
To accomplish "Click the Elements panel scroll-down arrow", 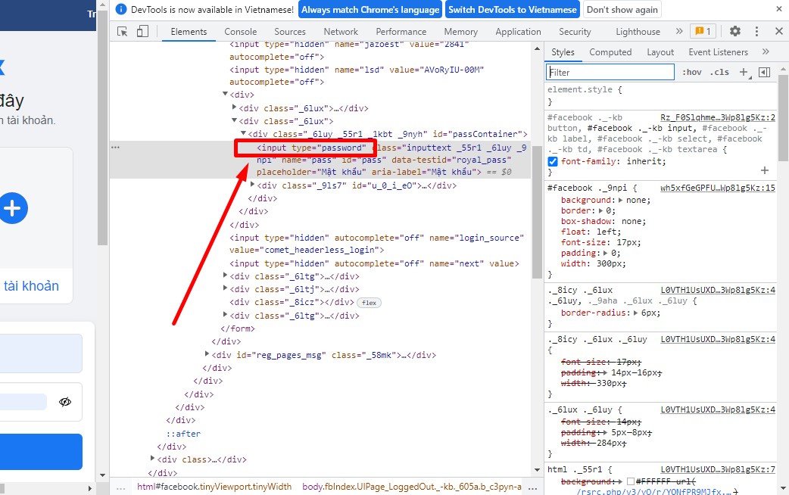I will 537,470.
